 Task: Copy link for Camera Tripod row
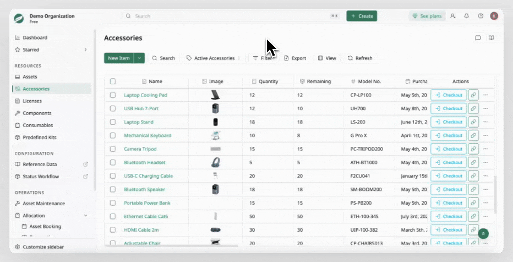tap(473, 149)
